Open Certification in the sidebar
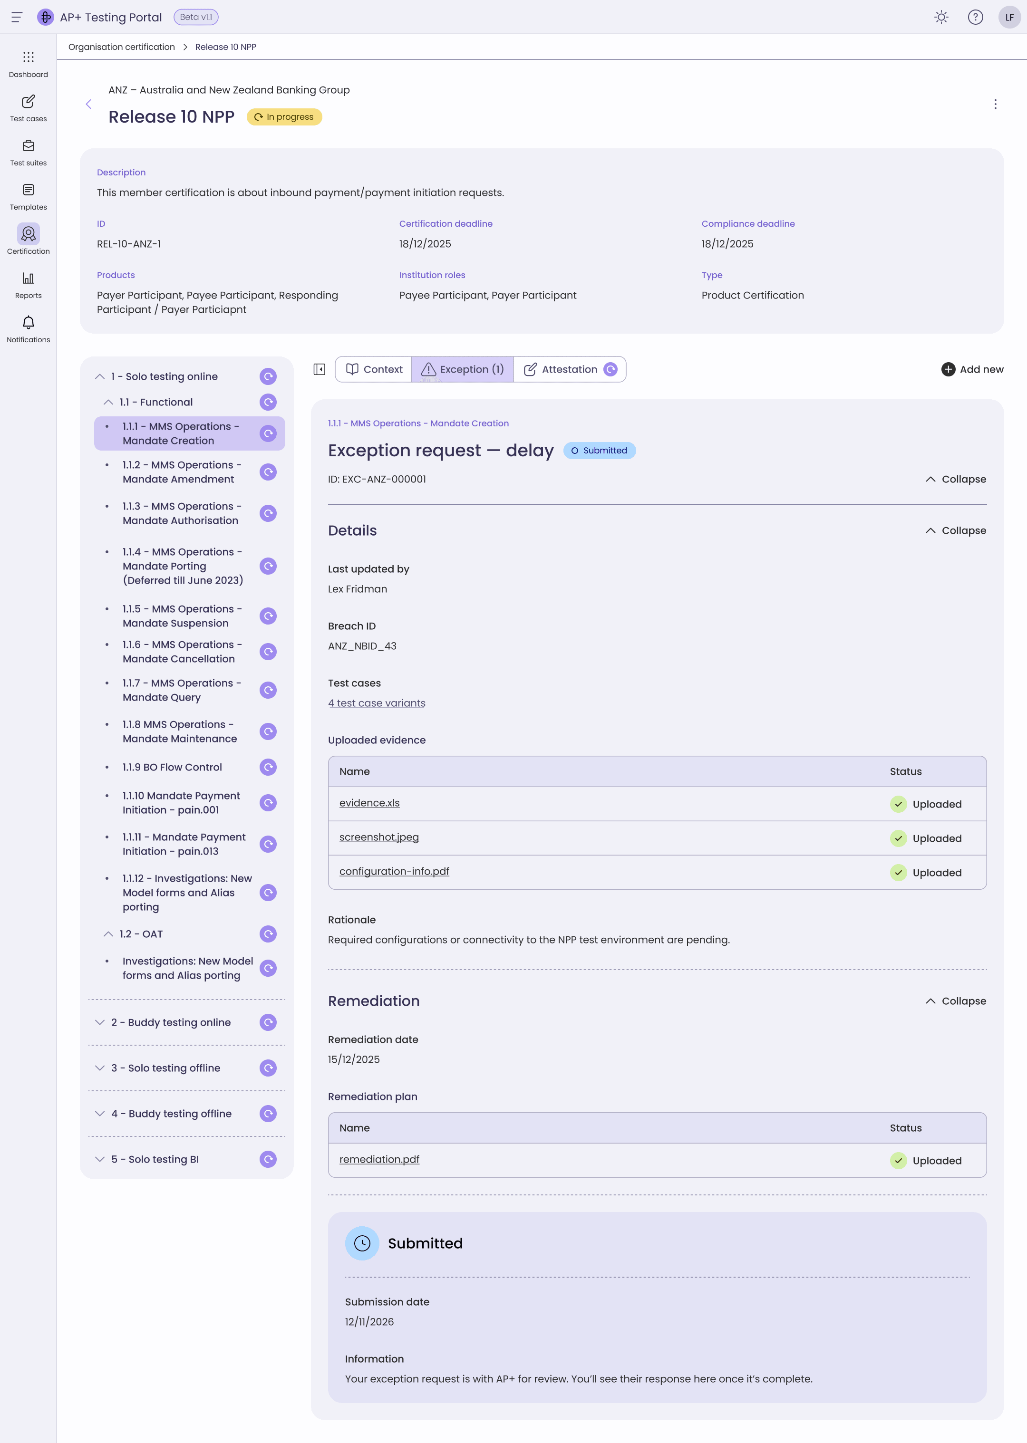Viewport: 1027px width, 1443px height. (29, 240)
